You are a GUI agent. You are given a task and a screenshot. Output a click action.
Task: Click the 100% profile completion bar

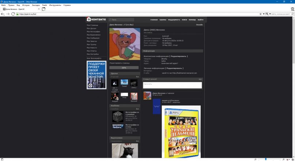[124, 68]
